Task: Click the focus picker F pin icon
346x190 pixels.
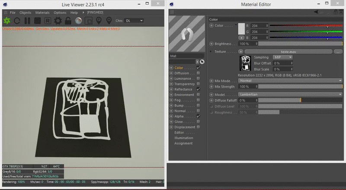Action: [x=99, y=20]
